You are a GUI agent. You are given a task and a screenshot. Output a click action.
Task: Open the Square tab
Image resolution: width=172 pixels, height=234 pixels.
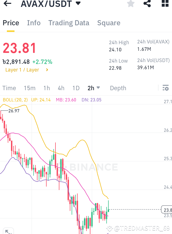109,23
